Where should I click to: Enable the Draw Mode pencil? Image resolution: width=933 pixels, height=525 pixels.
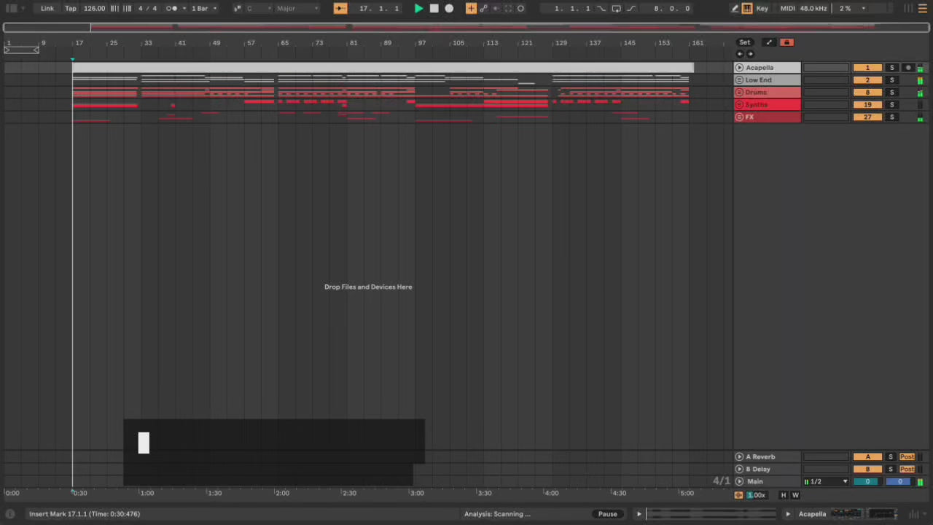coord(735,8)
